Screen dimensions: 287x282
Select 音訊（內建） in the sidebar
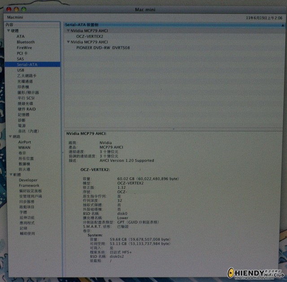29,131
